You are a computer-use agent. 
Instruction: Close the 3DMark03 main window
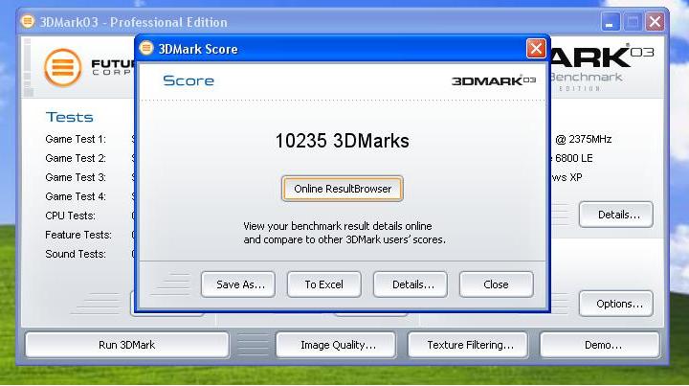[655, 21]
